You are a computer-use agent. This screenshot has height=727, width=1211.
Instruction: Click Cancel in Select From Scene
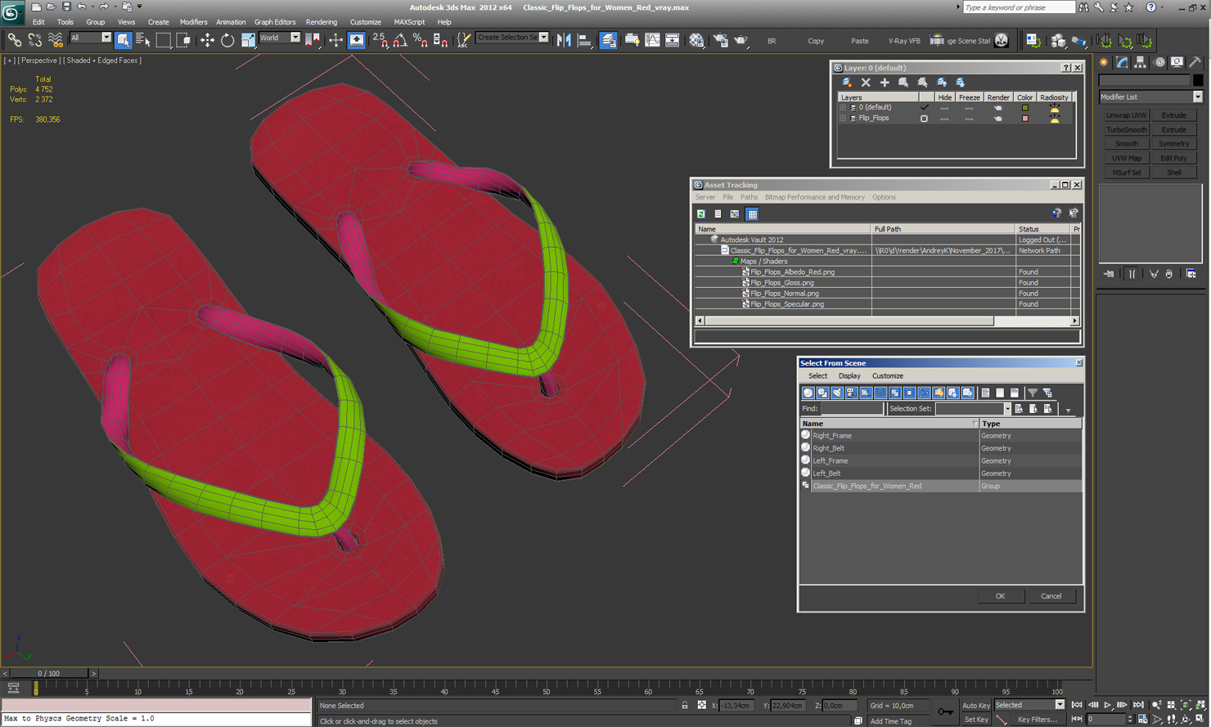click(1051, 596)
